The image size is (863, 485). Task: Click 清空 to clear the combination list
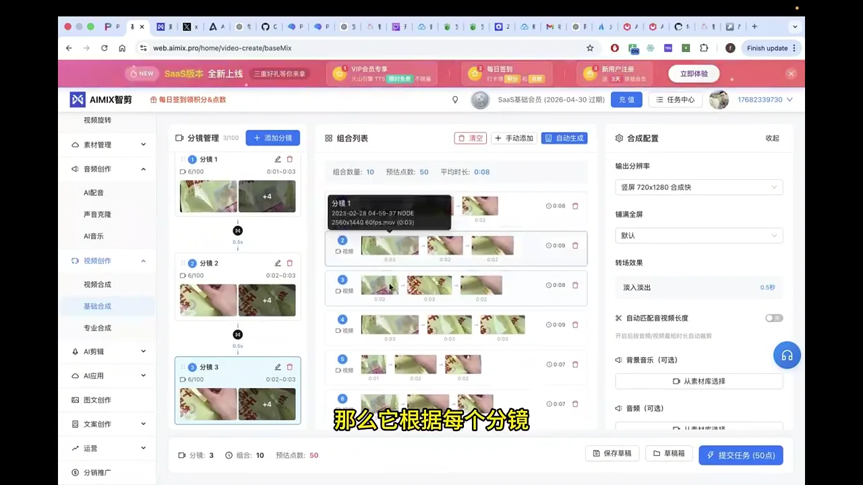point(471,138)
